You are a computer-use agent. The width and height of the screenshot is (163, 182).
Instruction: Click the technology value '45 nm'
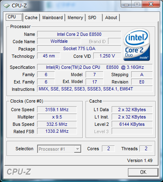48,56
